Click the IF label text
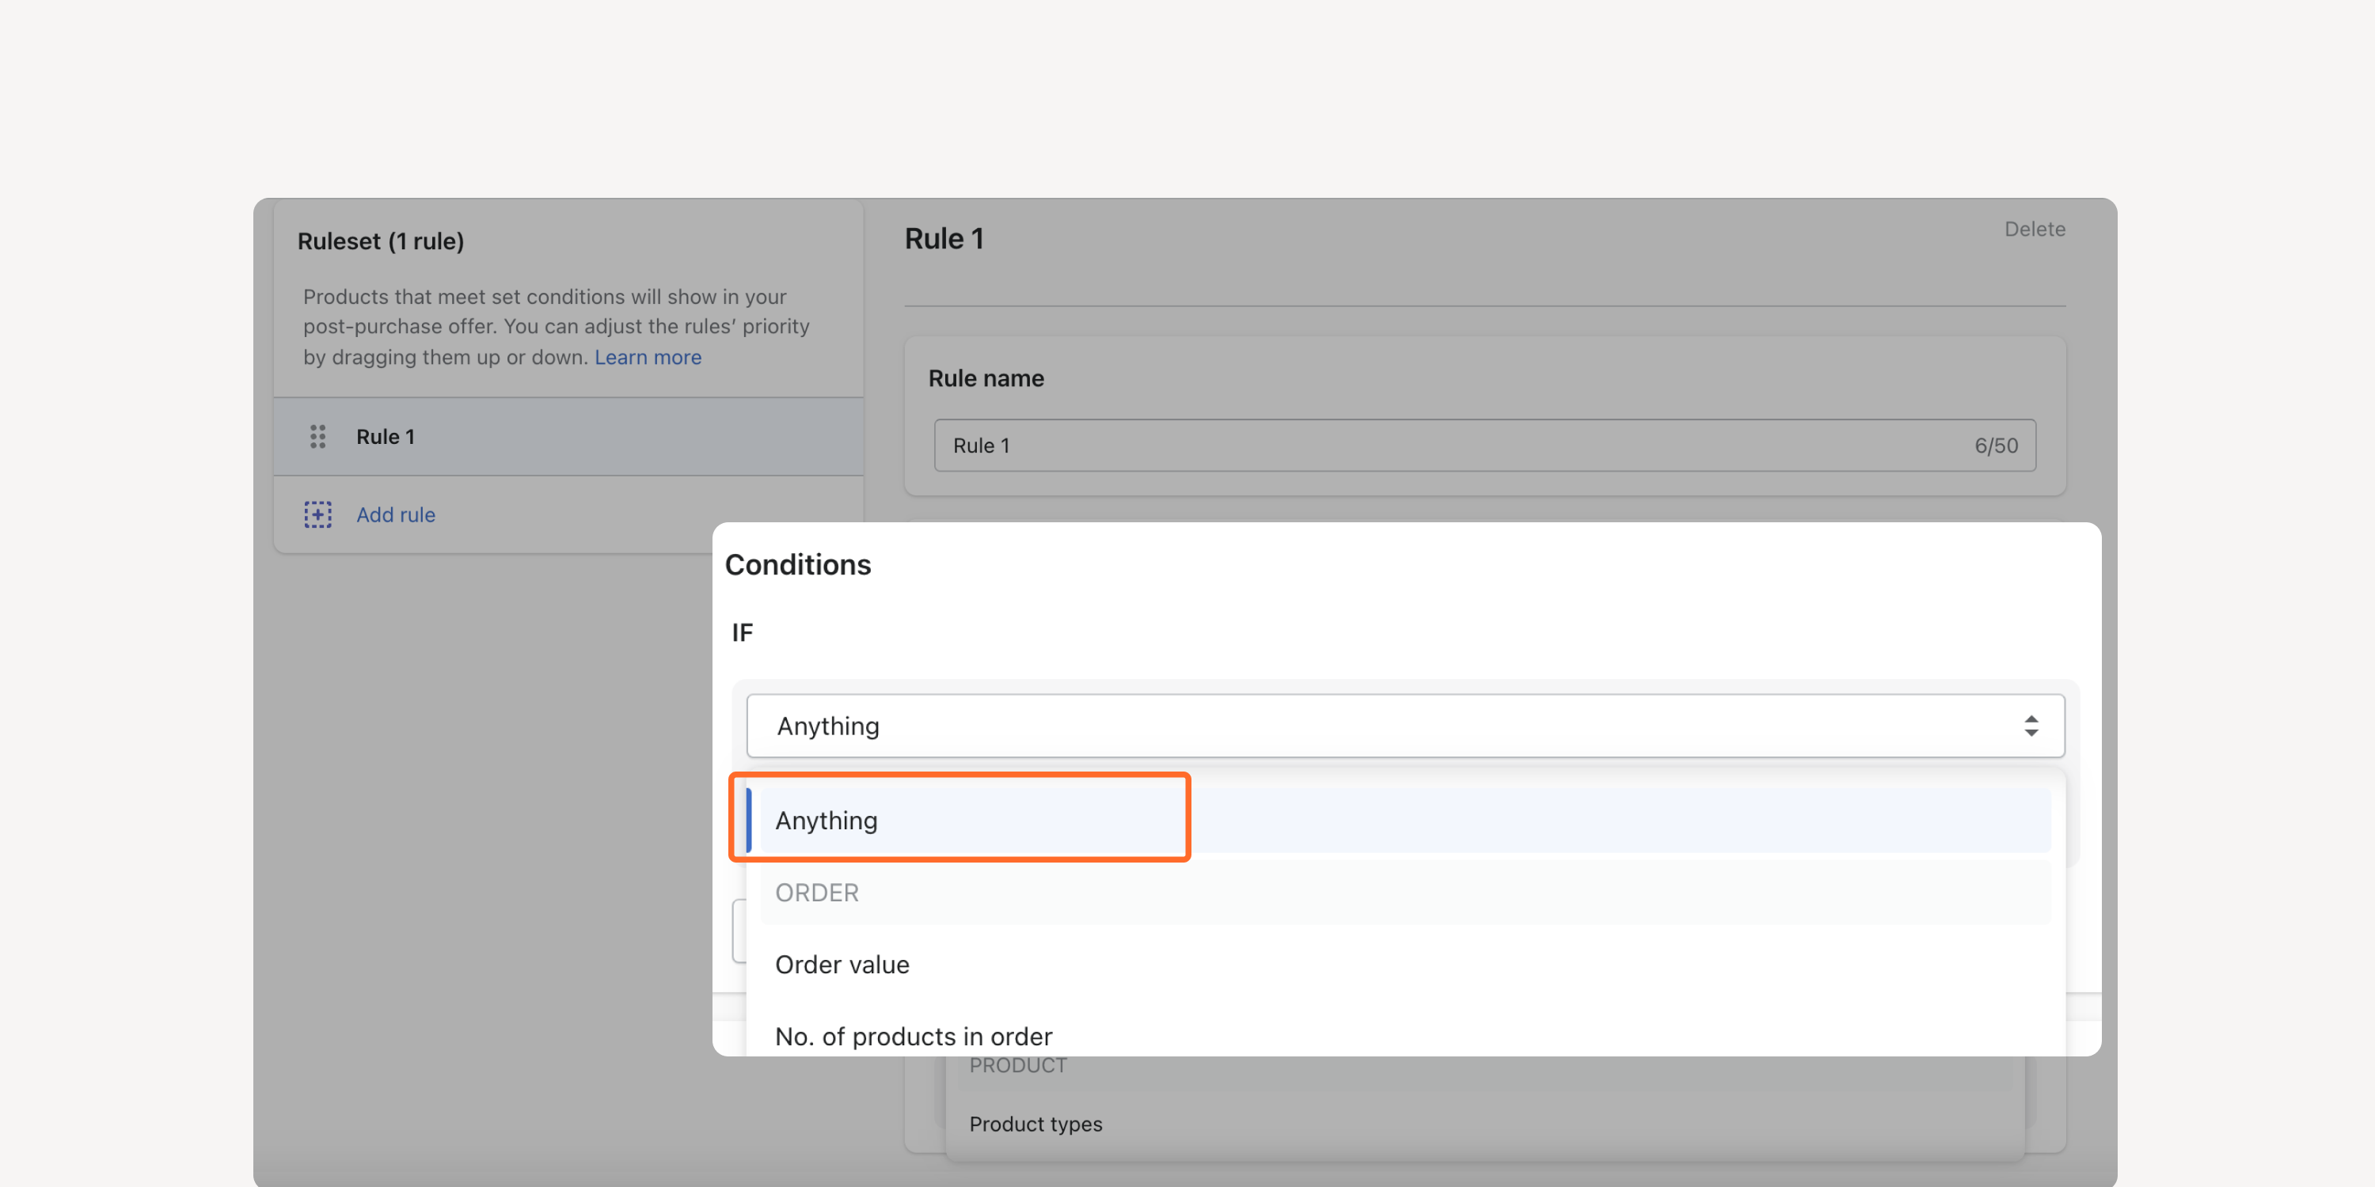2375x1187 pixels. pyautogui.click(x=743, y=633)
